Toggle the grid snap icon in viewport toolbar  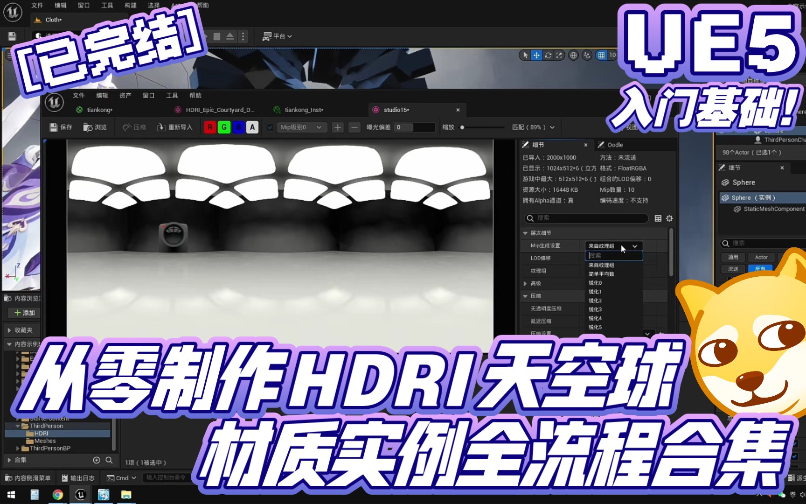coord(602,55)
